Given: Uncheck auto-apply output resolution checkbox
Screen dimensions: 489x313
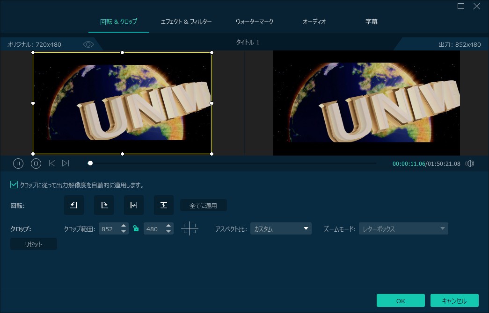Looking at the screenshot, I should pyautogui.click(x=14, y=185).
